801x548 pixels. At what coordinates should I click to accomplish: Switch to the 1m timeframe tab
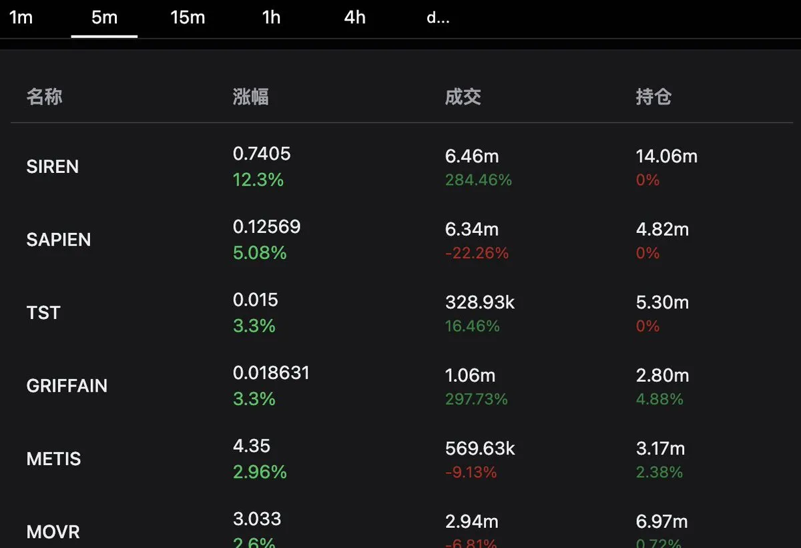point(21,17)
